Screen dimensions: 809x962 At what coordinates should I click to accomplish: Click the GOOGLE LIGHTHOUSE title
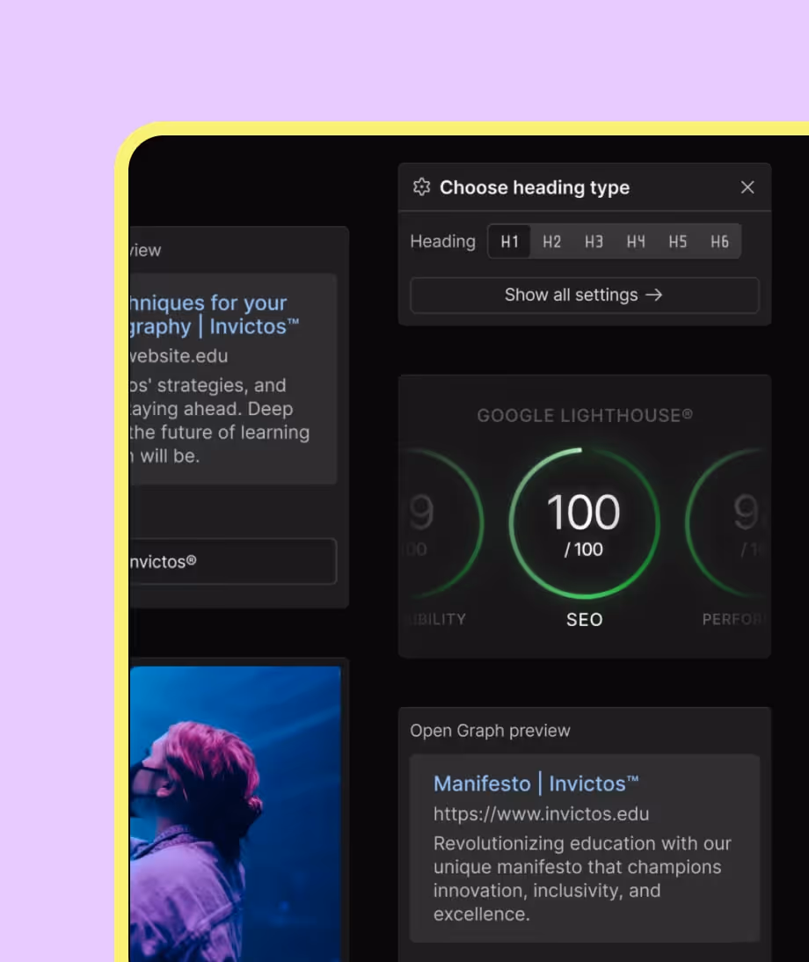tap(585, 415)
